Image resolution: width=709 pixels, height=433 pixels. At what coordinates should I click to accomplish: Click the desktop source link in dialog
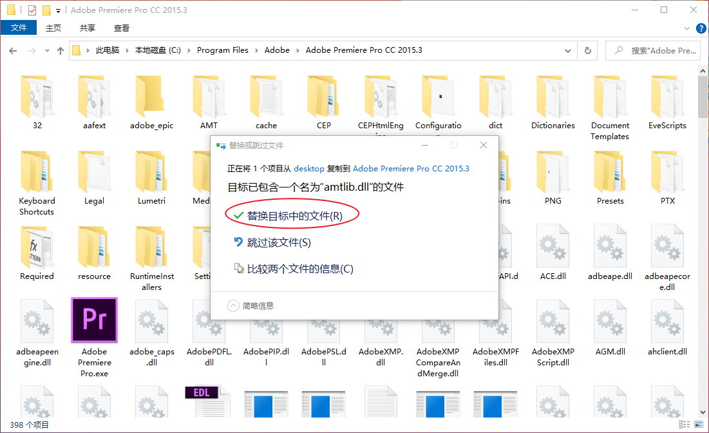coord(309,169)
